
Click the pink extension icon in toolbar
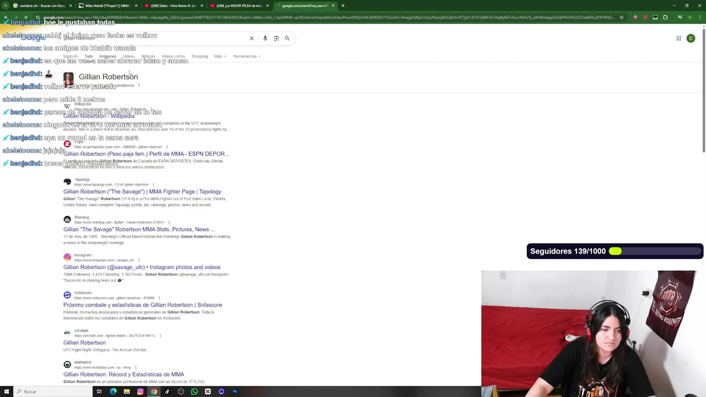coord(635,17)
